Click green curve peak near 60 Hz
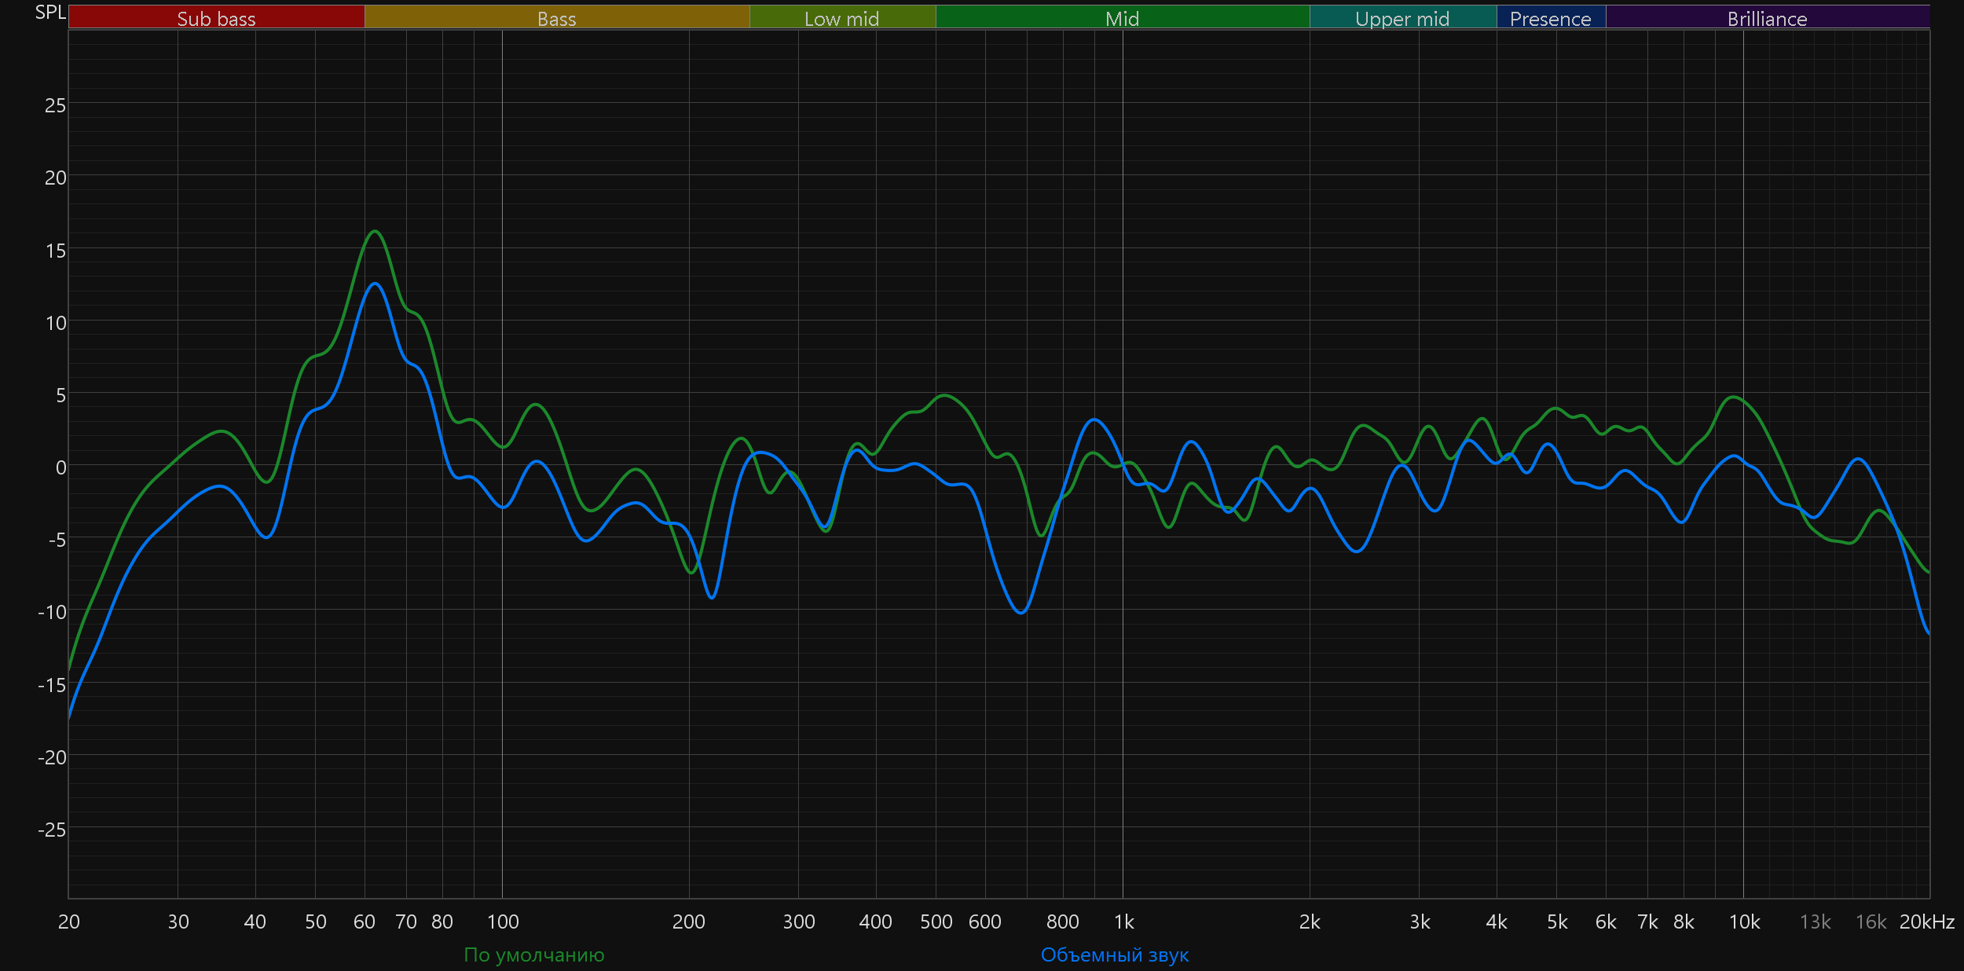The width and height of the screenshot is (1964, 971). click(x=376, y=231)
